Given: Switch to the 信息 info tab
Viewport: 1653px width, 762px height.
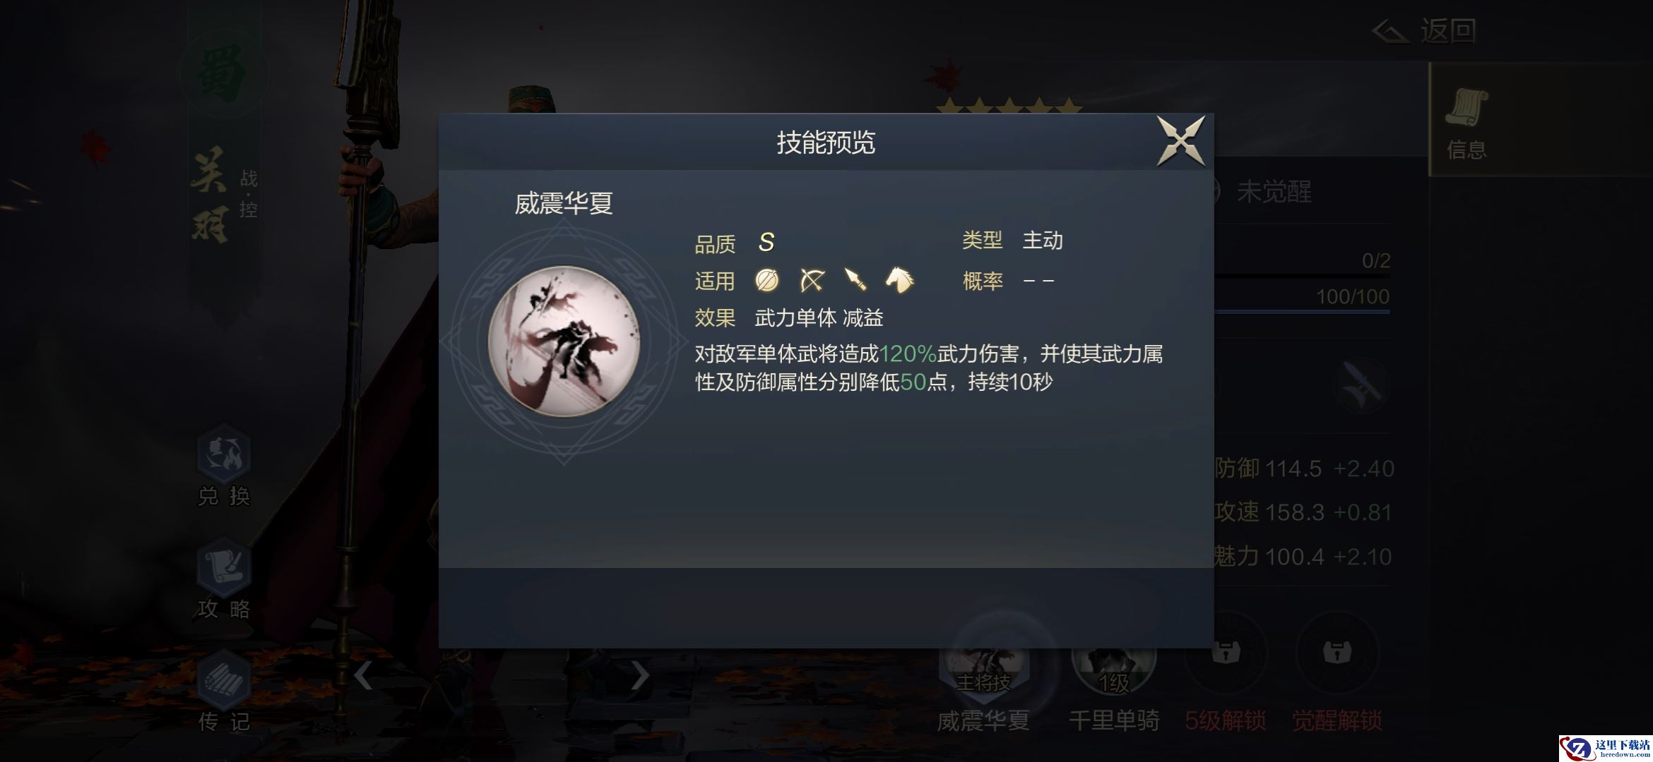Looking at the screenshot, I should (x=1467, y=121).
